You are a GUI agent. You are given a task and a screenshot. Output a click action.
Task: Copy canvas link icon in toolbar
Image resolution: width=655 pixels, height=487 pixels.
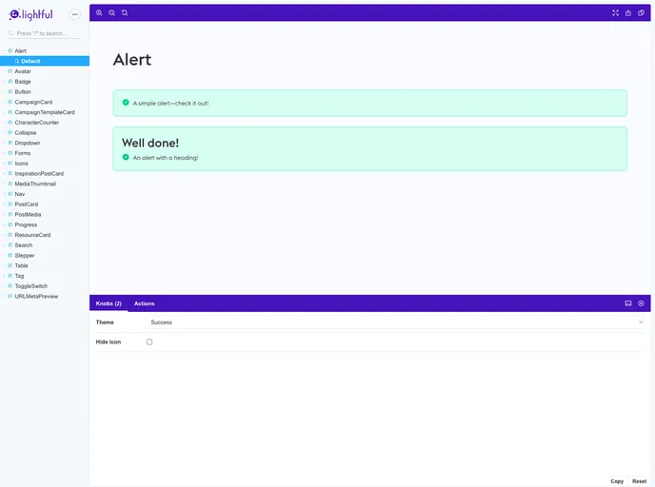click(x=642, y=13)
